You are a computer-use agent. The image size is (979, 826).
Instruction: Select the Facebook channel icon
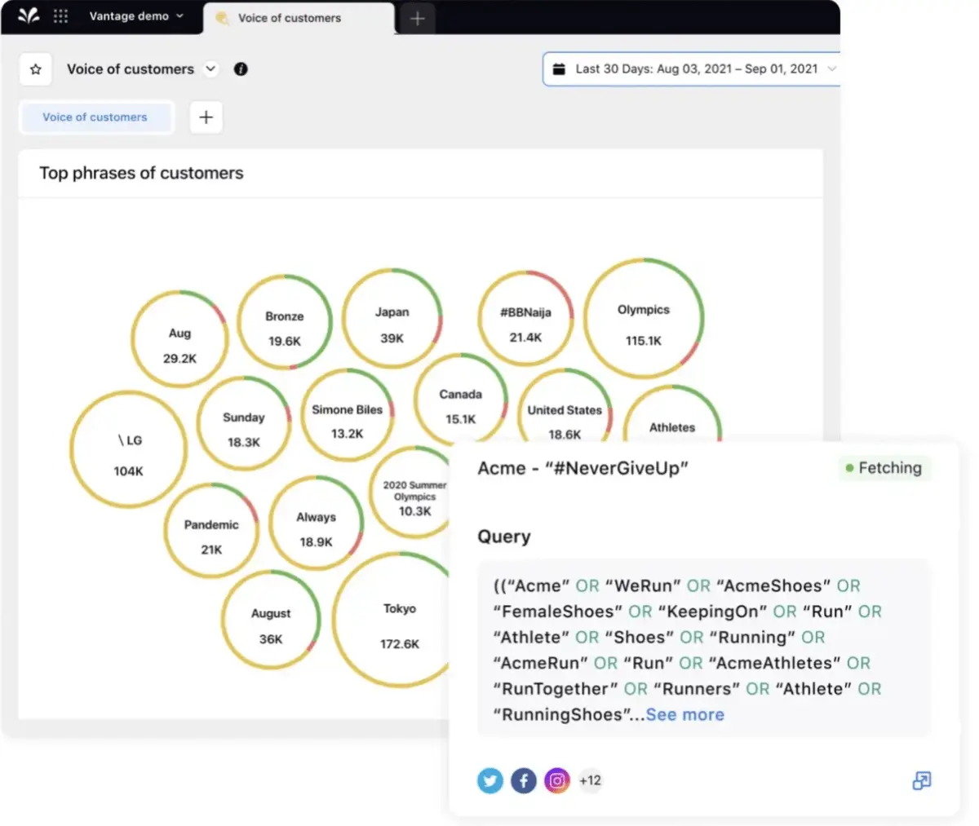coord(523,780)
